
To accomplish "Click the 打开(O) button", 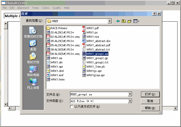I will [150, 94].
